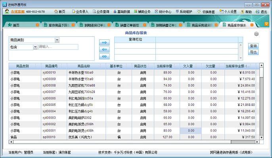The width and height of the screenshot is (272, 158).
Task: Click the 请输入 filter text field
Action: point(58,47)
